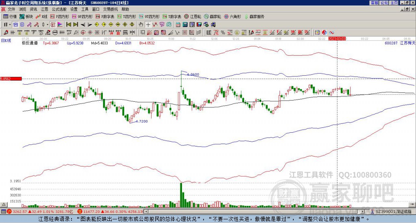
Task: Click the horizontal scrollbar track at bottom
Action: tap(254, 212)
